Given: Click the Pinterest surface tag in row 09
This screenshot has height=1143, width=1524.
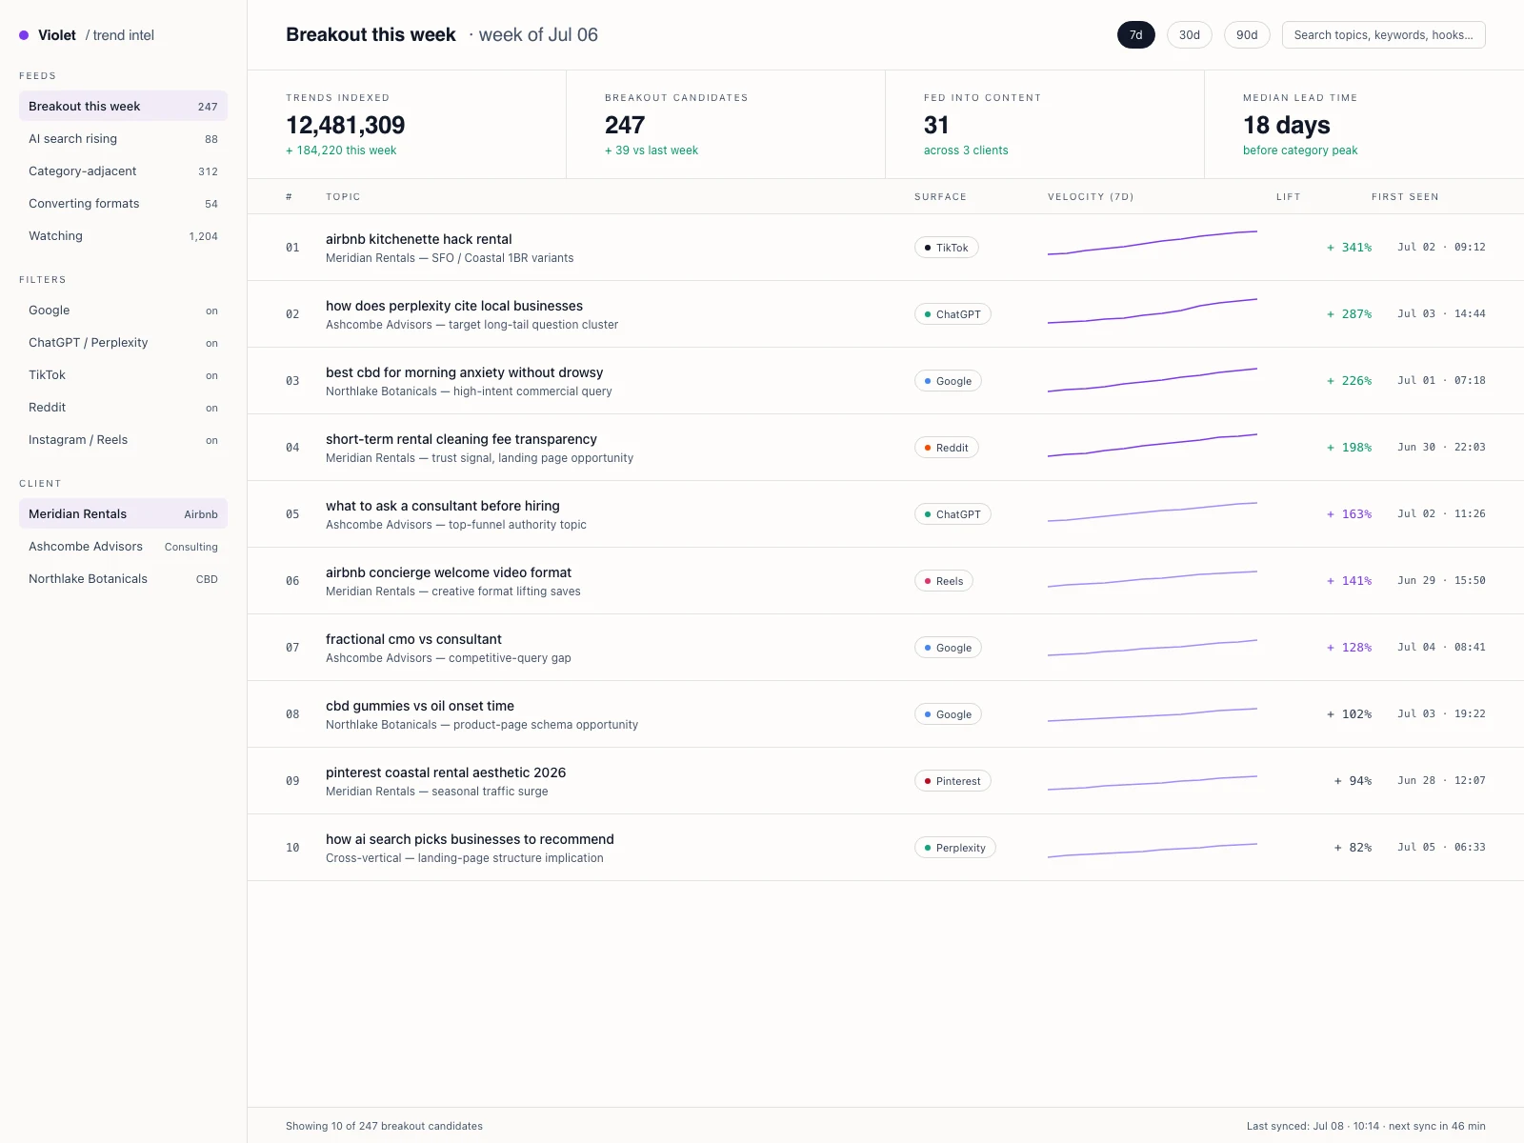Looking at the screenshot, I should tap(952, 781).
